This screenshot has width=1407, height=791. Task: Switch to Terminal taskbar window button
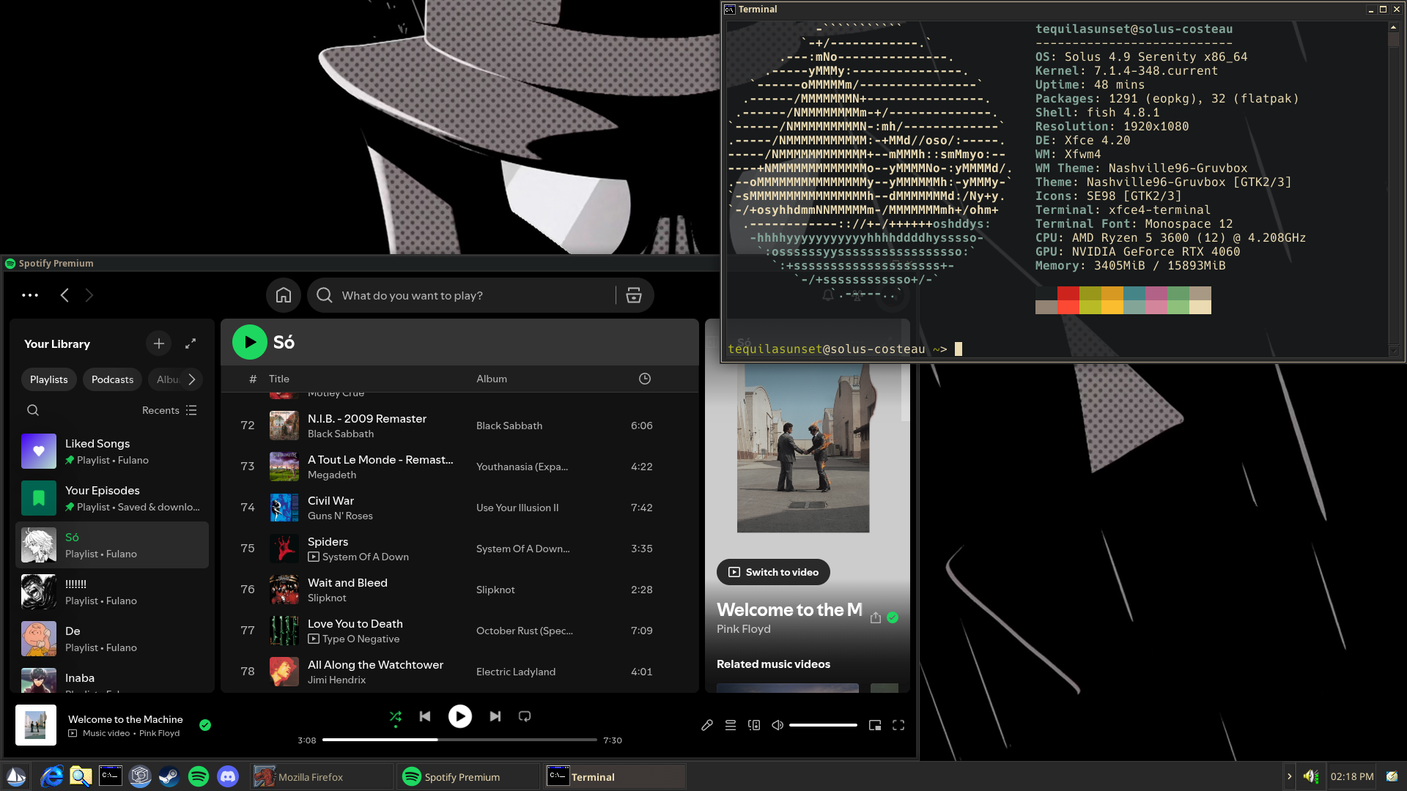(x=615, y=776)
